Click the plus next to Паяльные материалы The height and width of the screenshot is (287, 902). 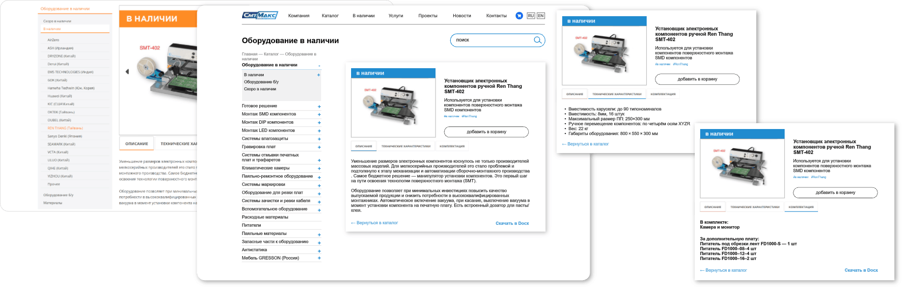[x=319, y=235]
